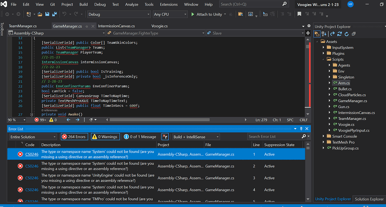Open the Extensions menu
The height and width of the screenshot is (207, 386).
pyautogui.click(x=168, y=5)
